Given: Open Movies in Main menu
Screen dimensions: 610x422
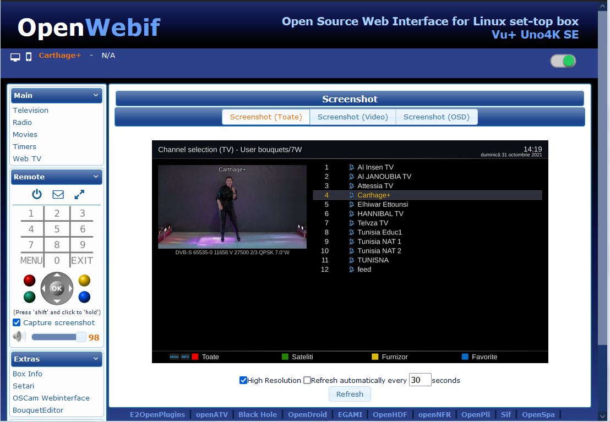Looking at the screenshot, I should 25,134.
